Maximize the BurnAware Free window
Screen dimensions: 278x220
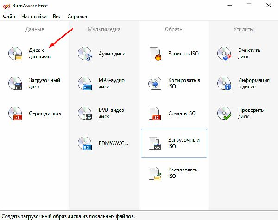(x=249, y=6)
